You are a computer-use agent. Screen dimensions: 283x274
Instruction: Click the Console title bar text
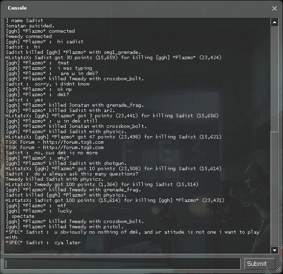(x=17, y=8)
